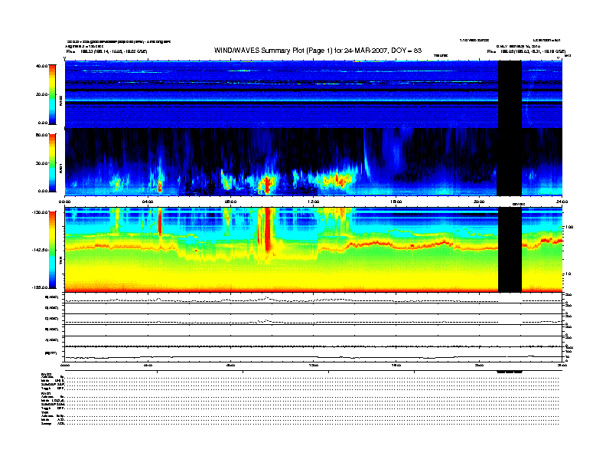Click the TNR vertical axis label
The height and width of the screenshot is (469, 606).
(60, 261)
